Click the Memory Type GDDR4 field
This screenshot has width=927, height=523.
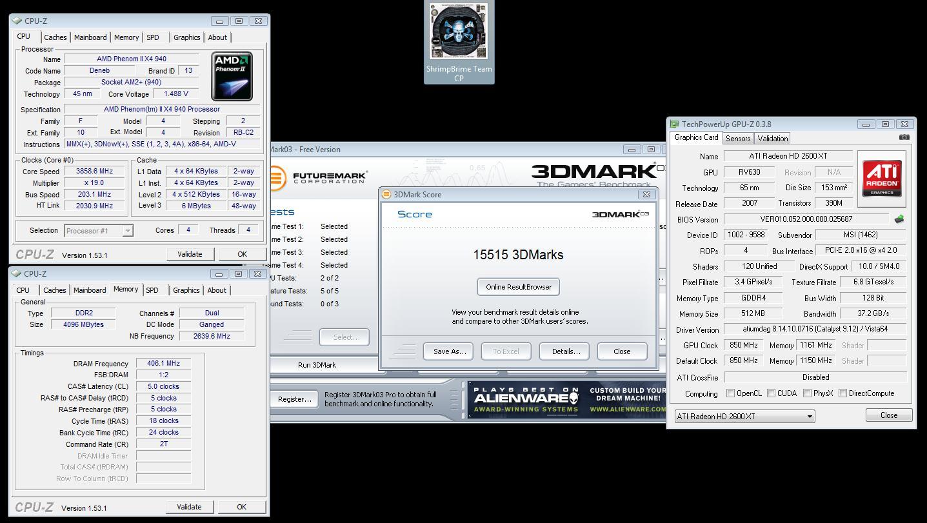point(753,298)
